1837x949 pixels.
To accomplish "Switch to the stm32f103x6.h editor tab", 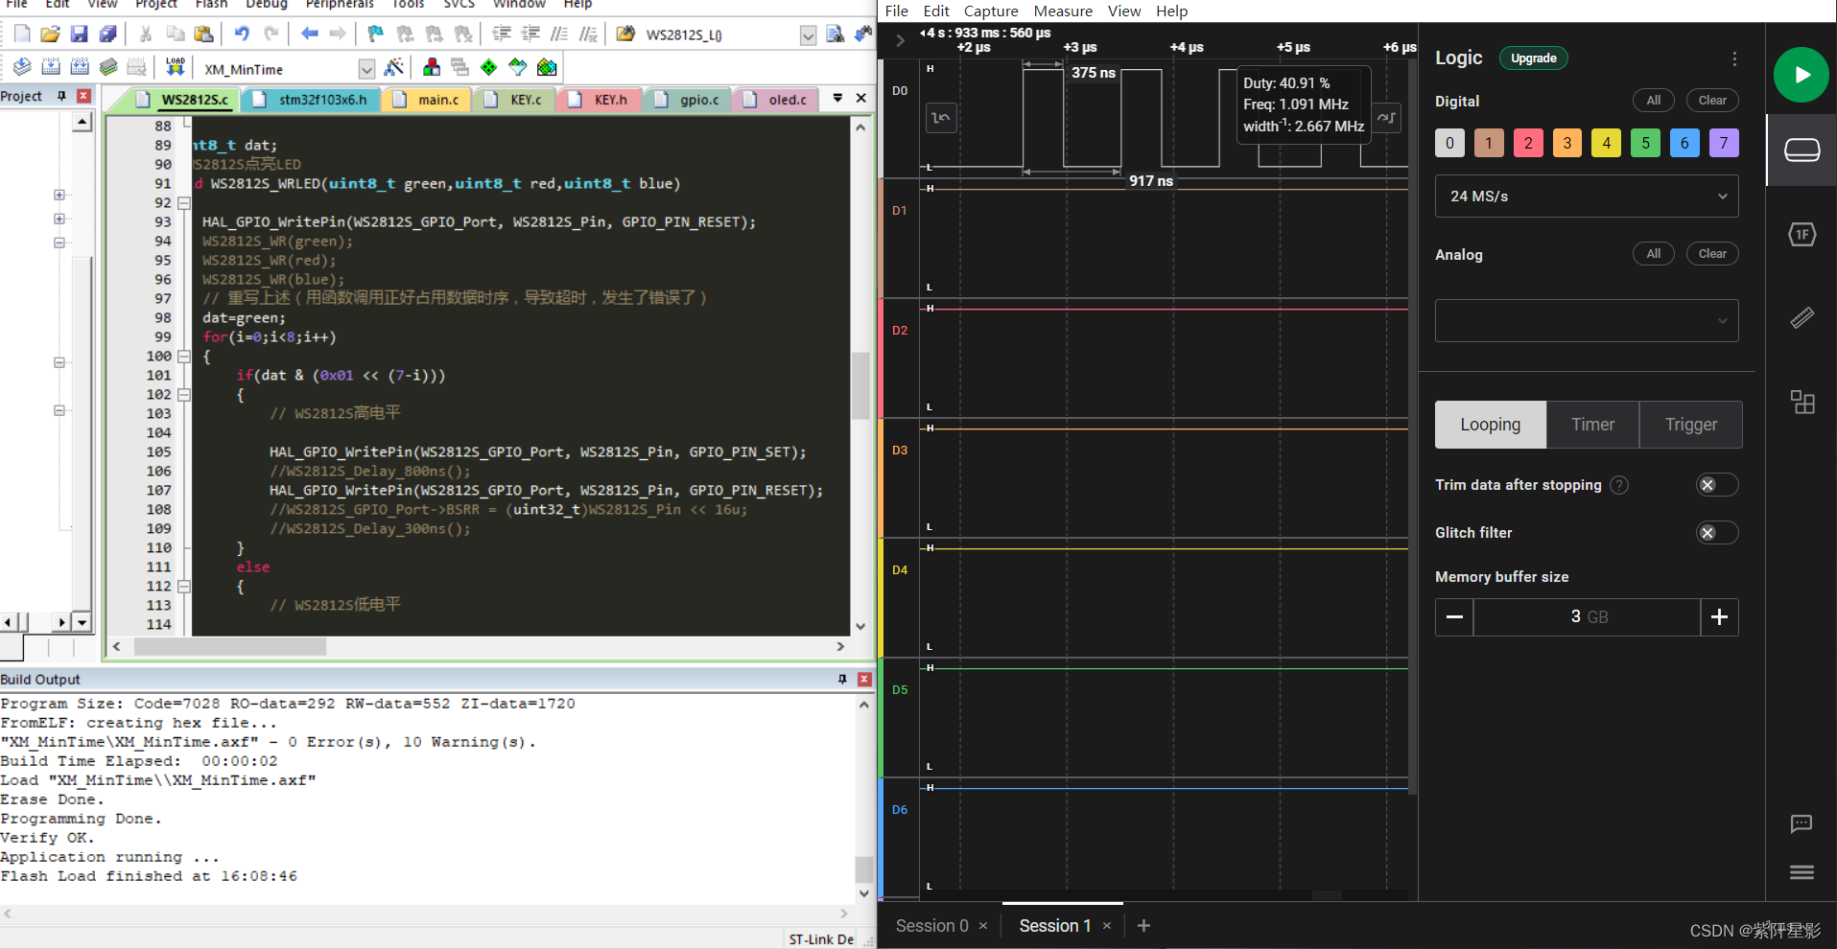I will 312,100.
